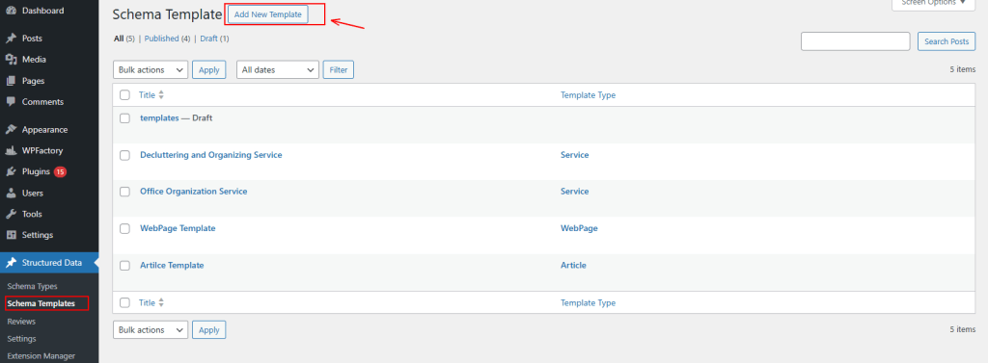Check the Office Organization Service row checkbox
Viewport: 988px width, 363px height.
(x=124, y=192)
